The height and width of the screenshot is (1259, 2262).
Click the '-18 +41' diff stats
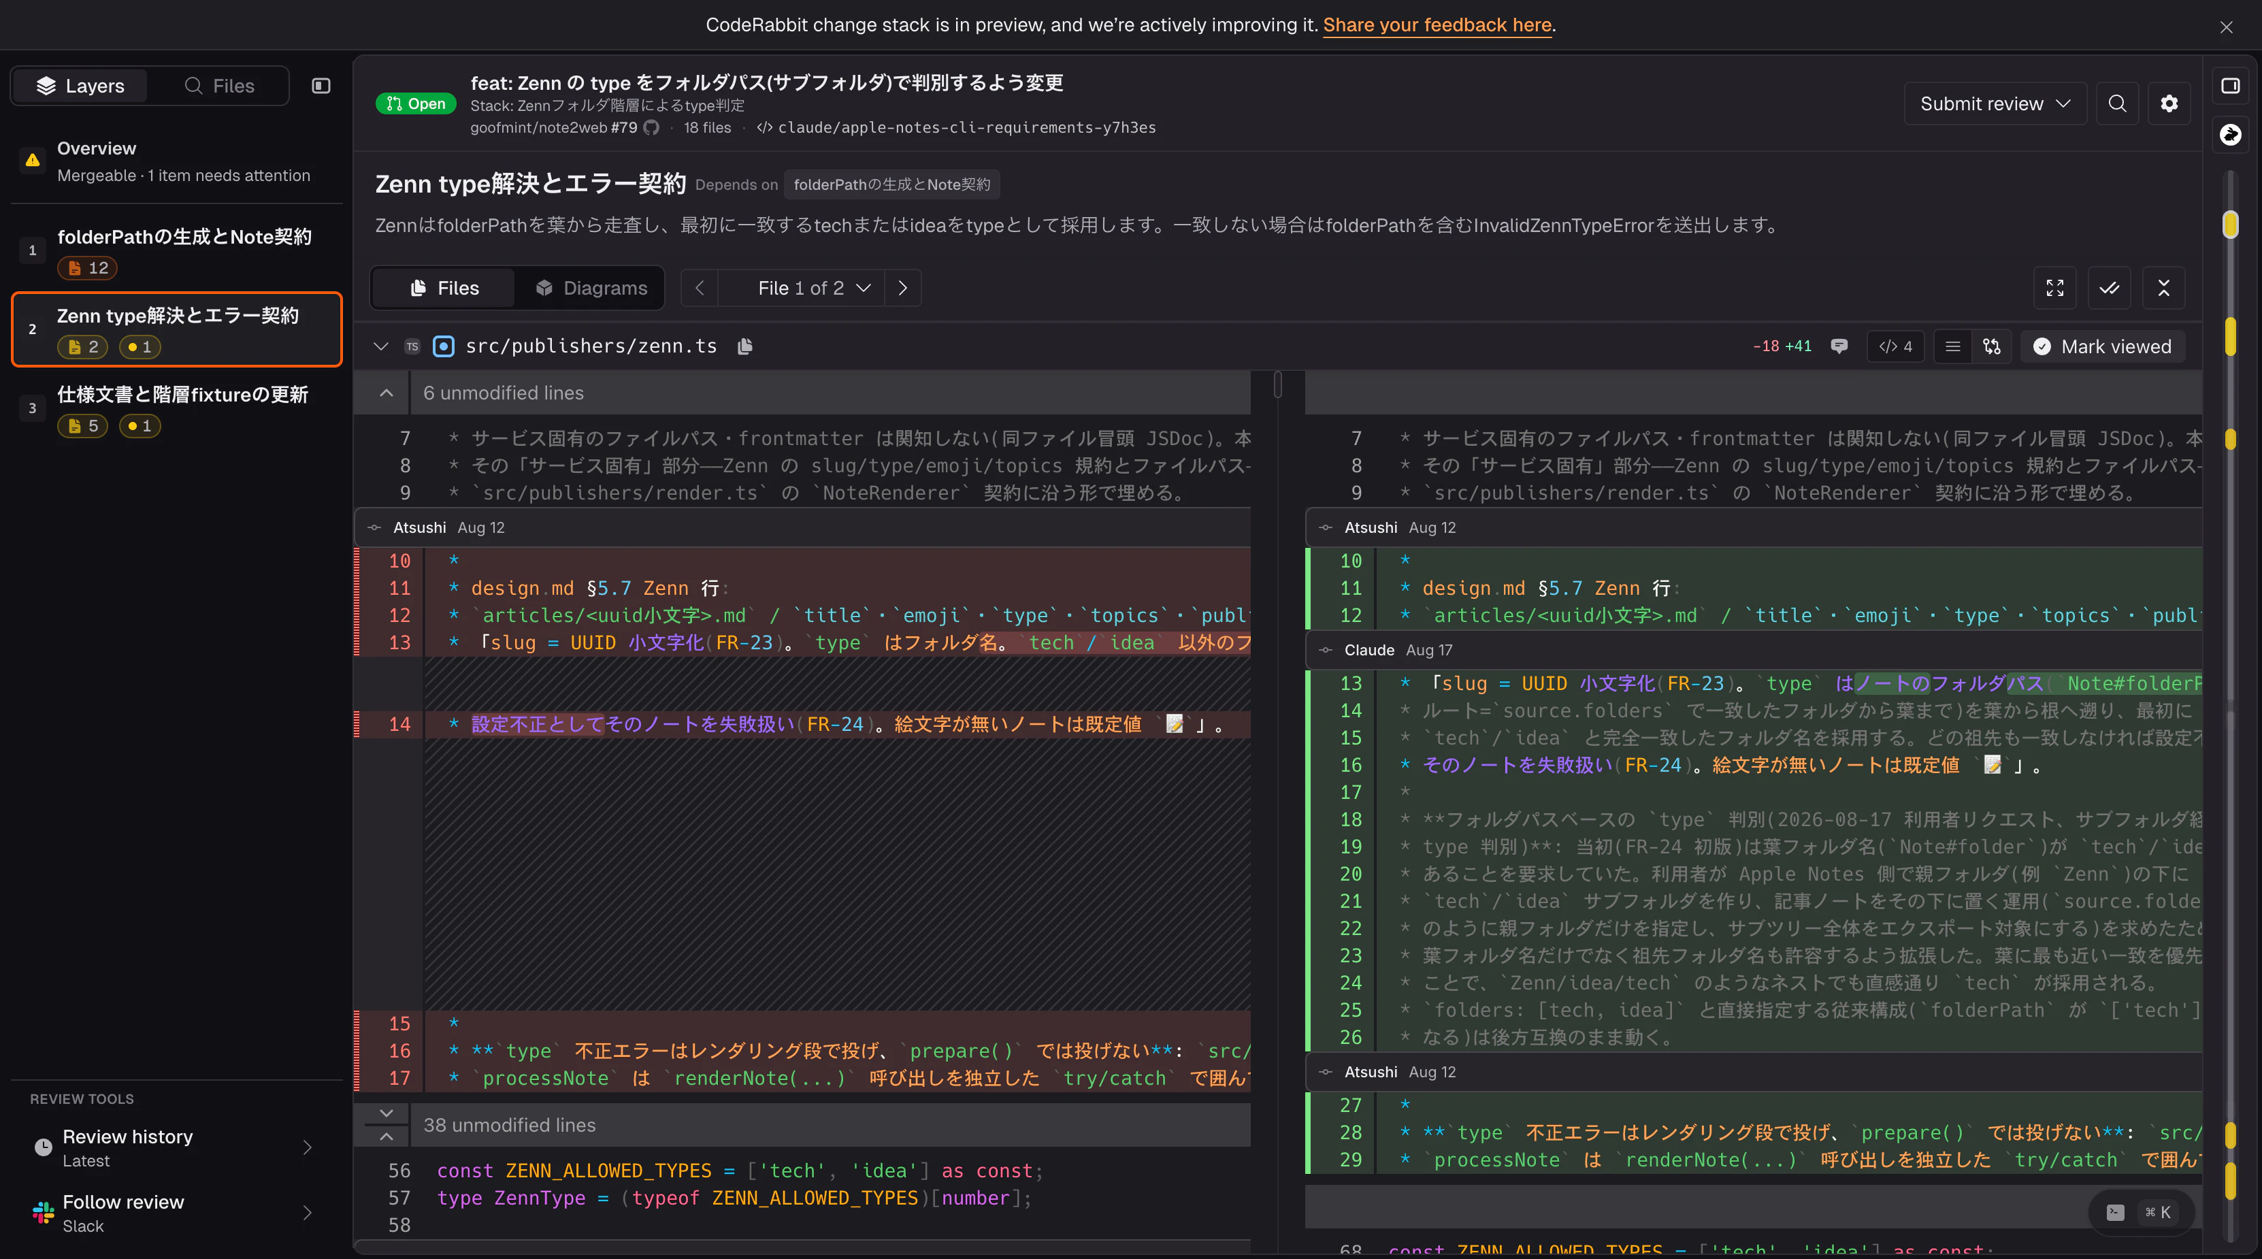pyautogui.click(x=1782, y=346)
